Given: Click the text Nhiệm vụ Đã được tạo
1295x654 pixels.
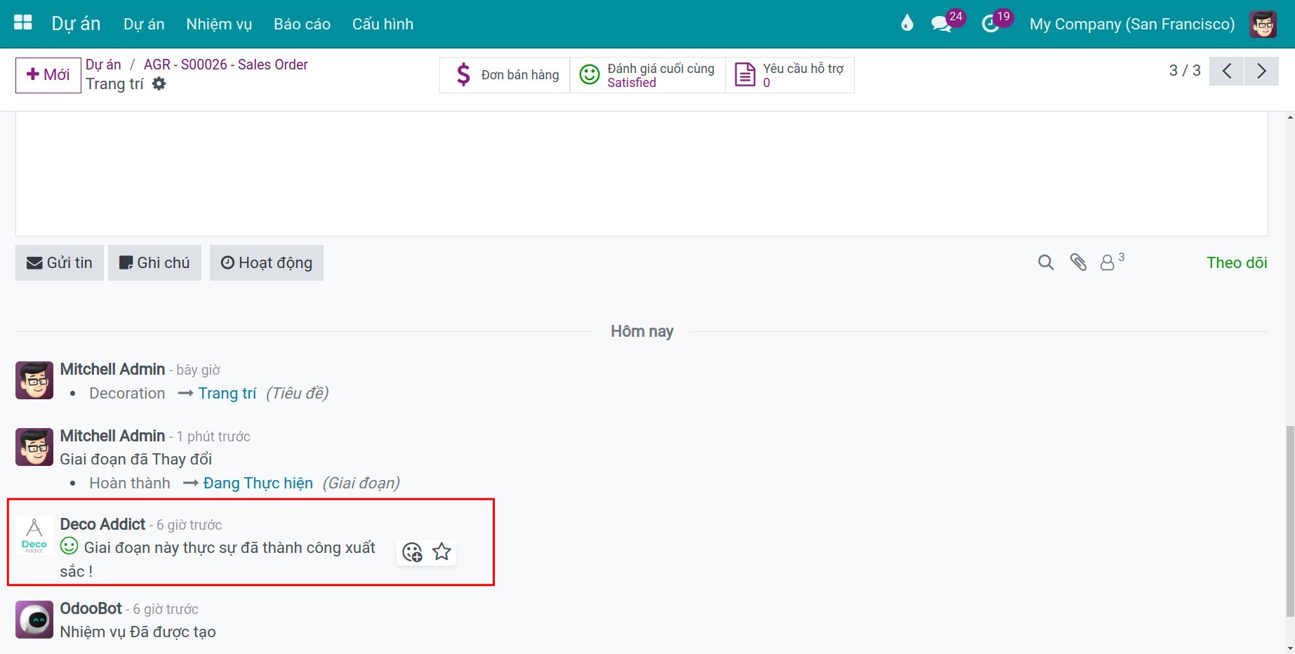Looking at the screenshot, I should (x=138, y=632).
